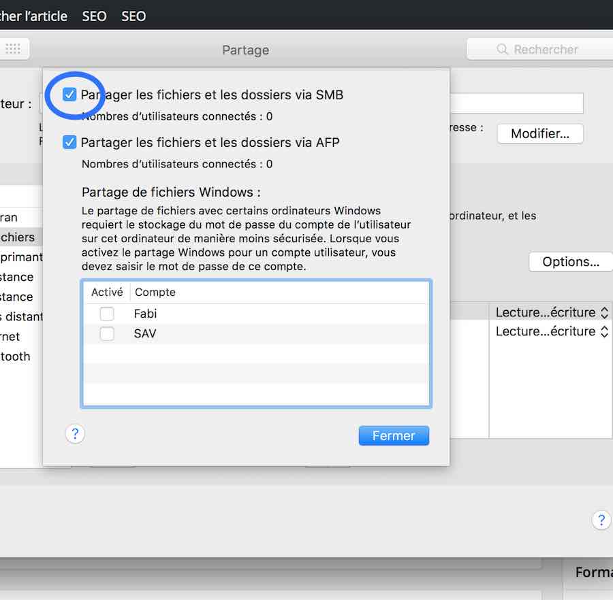Select the Compte column header
Image resolution: width=613 pixels, height=600 pixels.
point(155,292)
